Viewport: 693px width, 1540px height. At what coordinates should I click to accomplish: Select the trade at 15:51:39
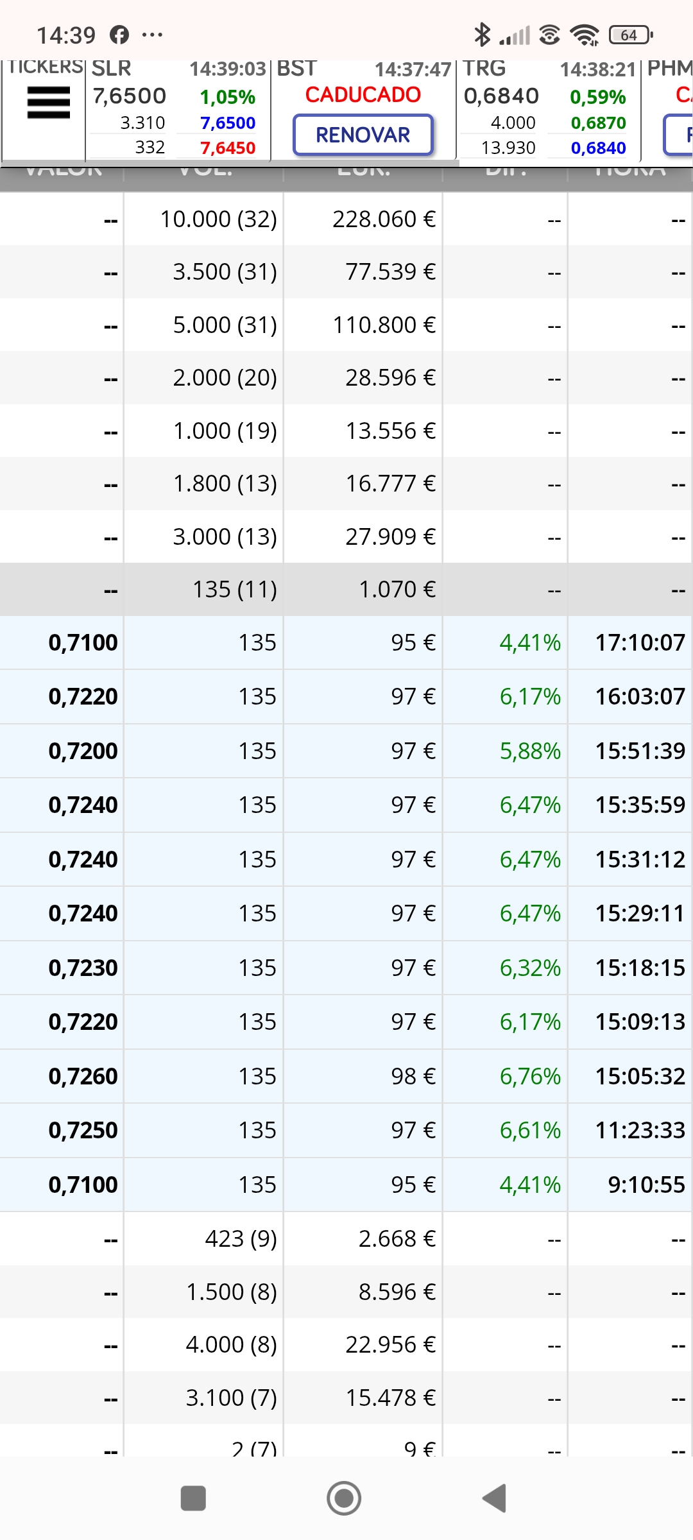point(346,751)
